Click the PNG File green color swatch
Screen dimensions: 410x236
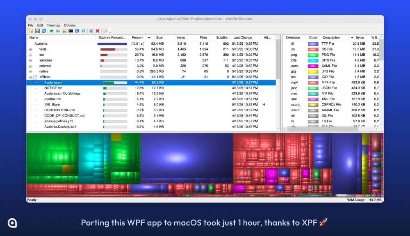click(313, 55)
